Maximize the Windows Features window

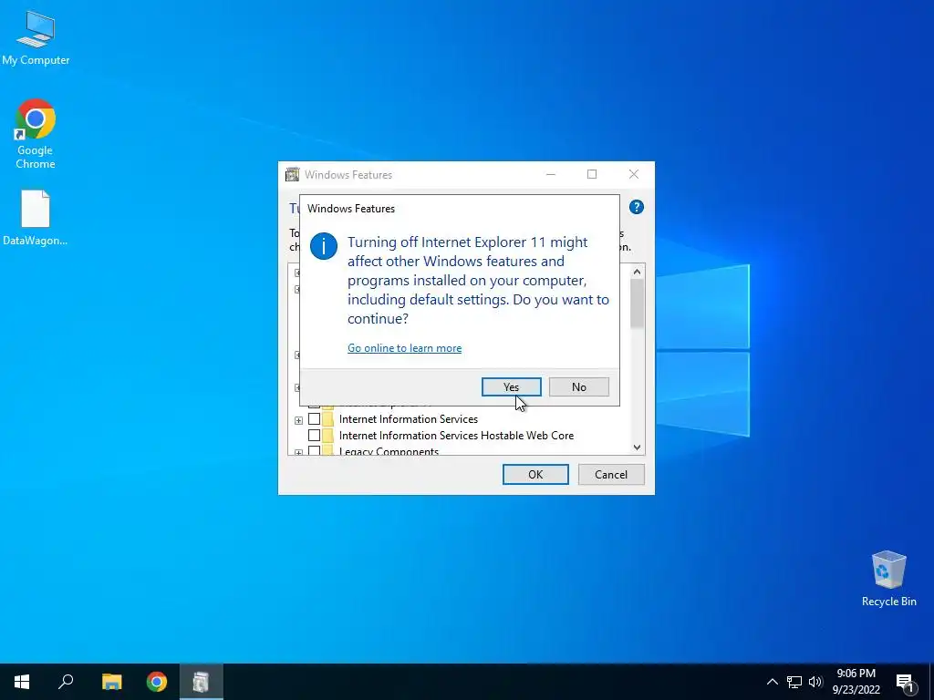(x=591, y=174)
